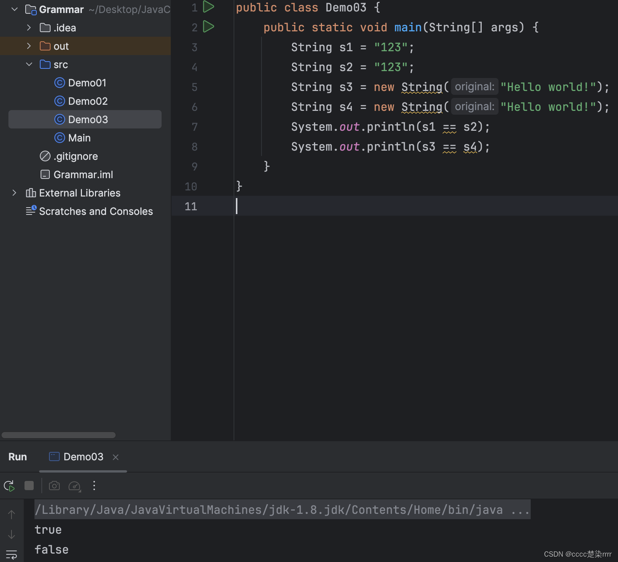Viewport: 618px width, 562px height.
Task: Click the Demo01 class icon
Action: pos(60,83)
